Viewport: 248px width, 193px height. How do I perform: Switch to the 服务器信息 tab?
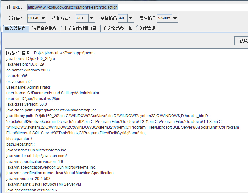click(16, 29)
